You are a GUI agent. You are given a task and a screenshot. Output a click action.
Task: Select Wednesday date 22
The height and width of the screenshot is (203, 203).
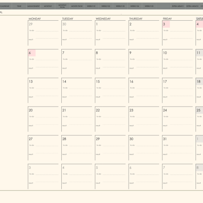pos(98,110)
